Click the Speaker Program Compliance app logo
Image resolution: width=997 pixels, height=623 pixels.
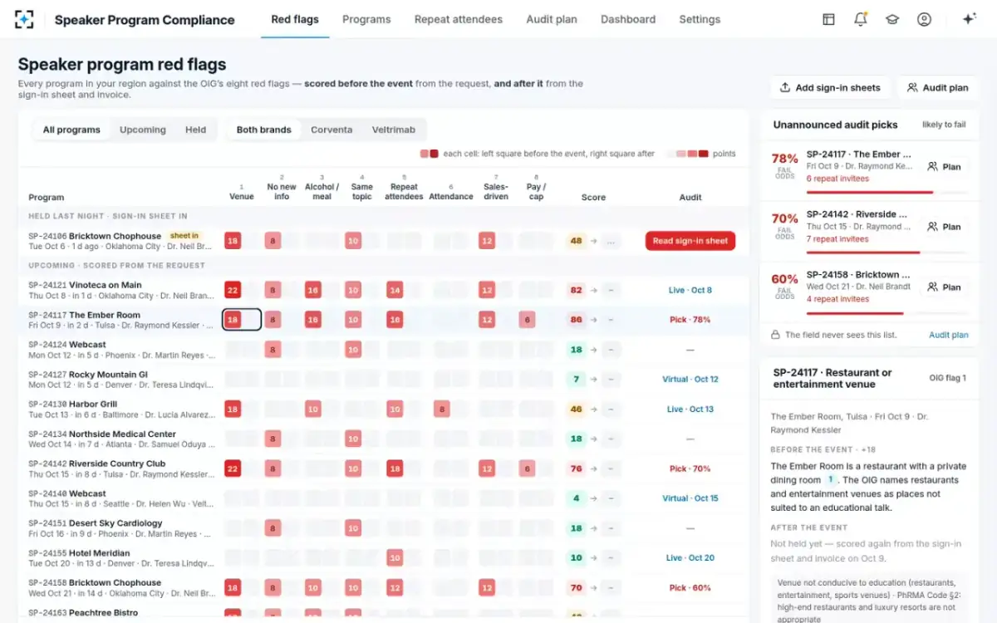tap(25, 19)
